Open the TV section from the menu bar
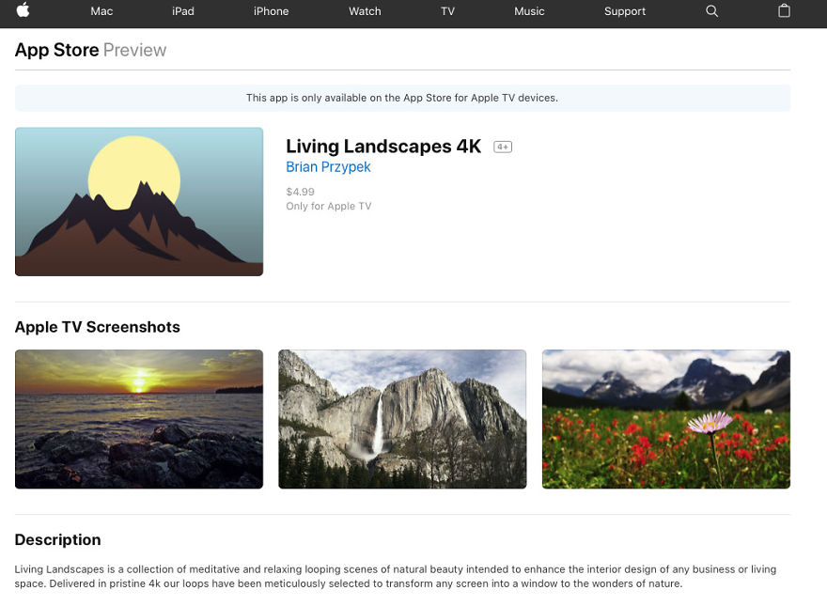Image resolution: width=827 pixels, height=606 pixels. click(448, 11)
